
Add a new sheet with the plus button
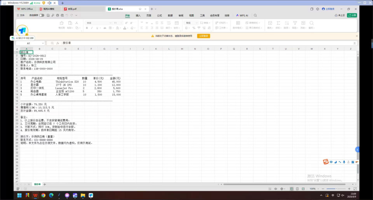click(x=45, y=185)
